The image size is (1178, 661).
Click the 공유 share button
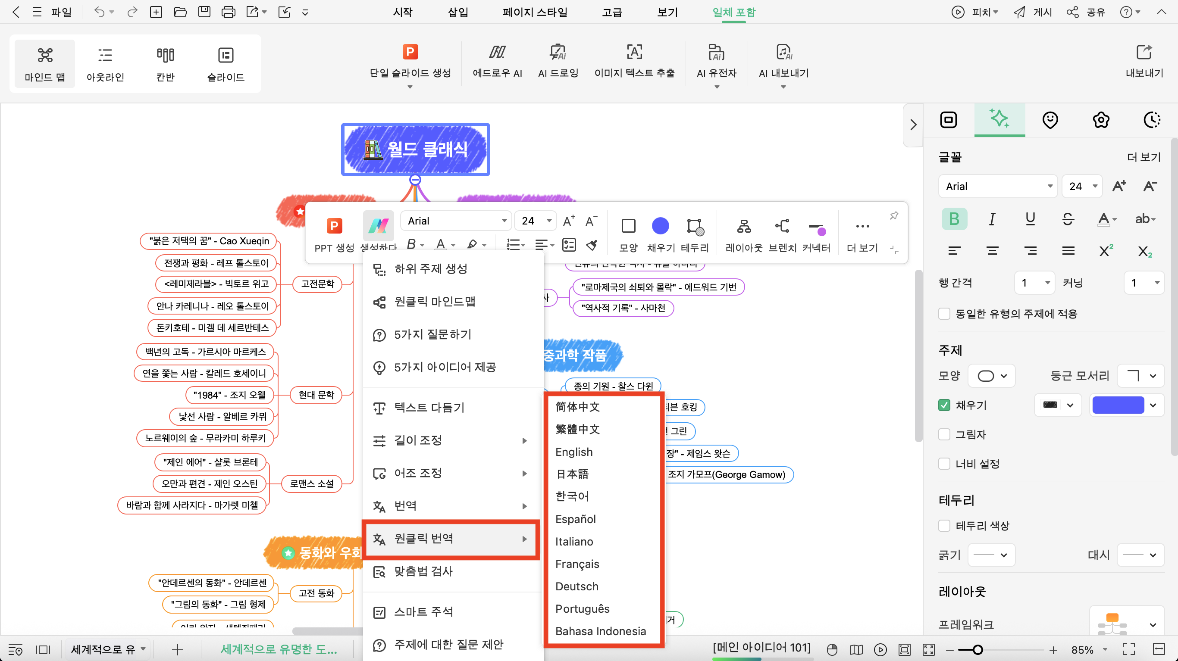click(x=1086, y=12)
